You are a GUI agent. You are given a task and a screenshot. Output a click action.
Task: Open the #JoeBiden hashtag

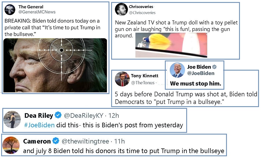point(39,125)
